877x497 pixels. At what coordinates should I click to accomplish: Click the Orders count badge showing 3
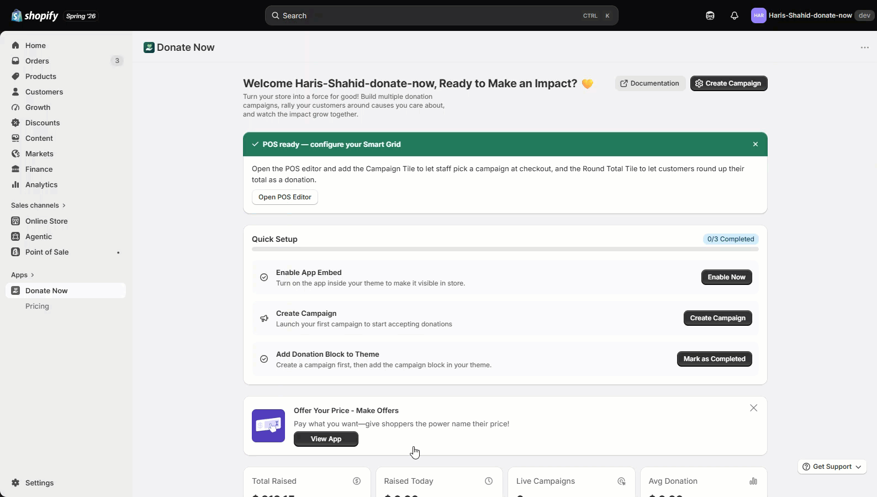pos(117,61)
